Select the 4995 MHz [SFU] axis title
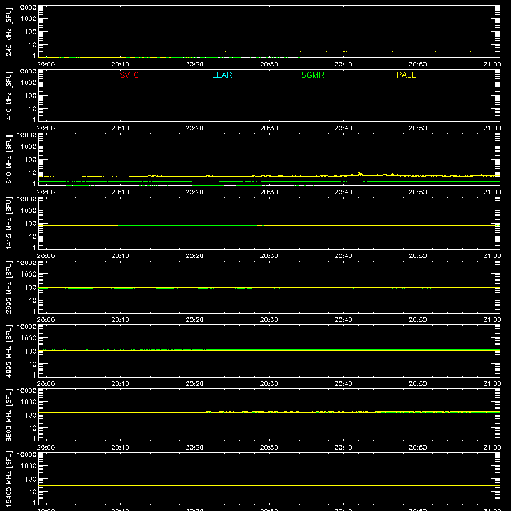511x511 pixels. (x=8, y=351)
